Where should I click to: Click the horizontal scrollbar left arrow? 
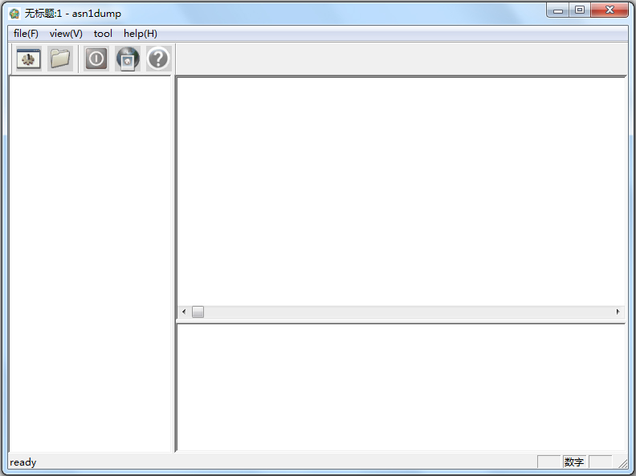point(184,311)
